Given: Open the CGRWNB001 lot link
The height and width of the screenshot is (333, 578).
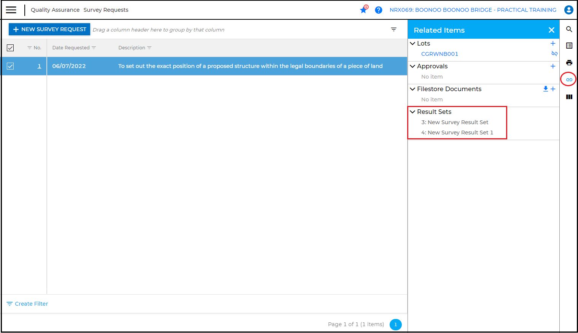Looking at the screenshot, I should tap(439, 54).
